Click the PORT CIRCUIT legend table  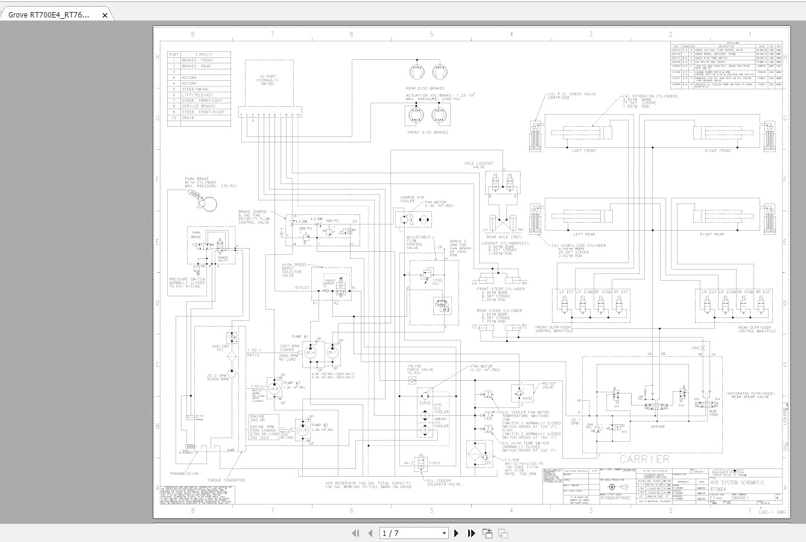[197, 89]
